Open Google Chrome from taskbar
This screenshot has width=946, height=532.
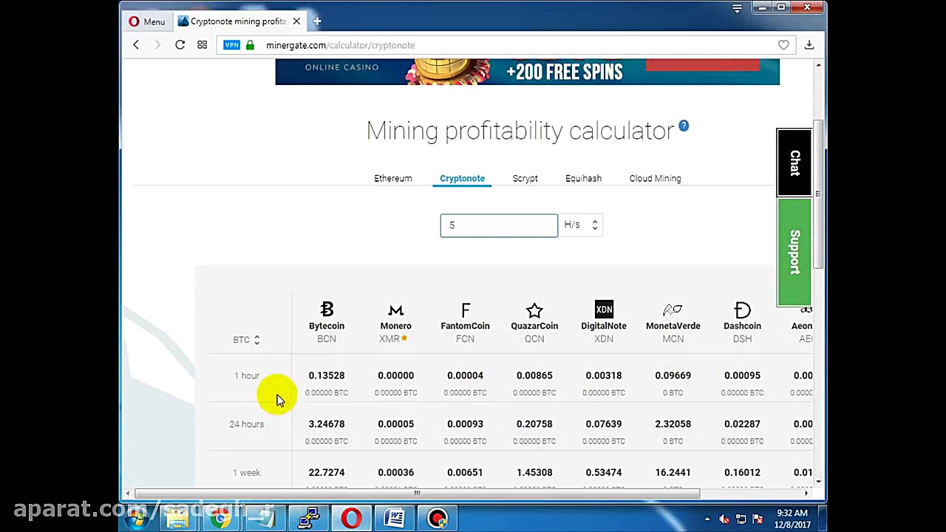click(x=220, y=519)
